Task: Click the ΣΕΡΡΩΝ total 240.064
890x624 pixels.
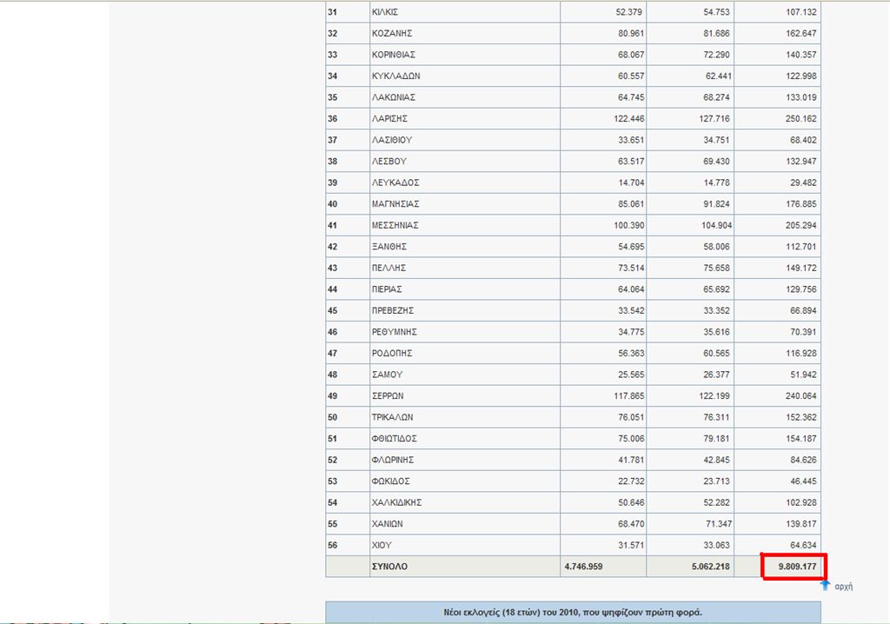Action: 797,395
